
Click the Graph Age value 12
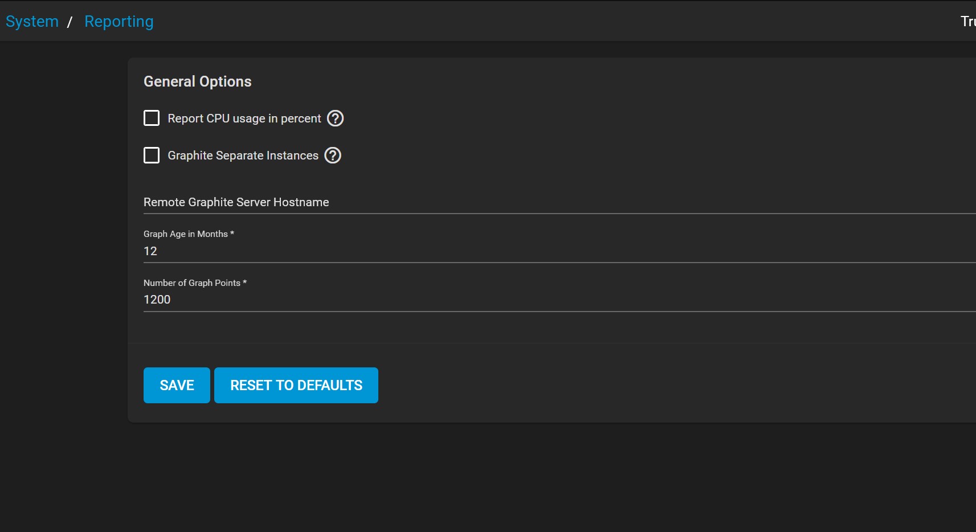[150, 251]
